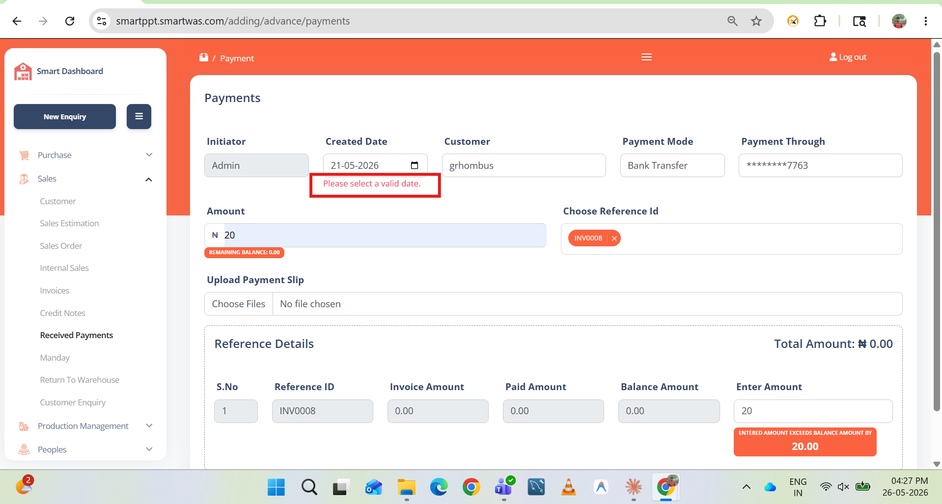This screenshot has width=942, height=504.
Task: Open the taskbar clock and date
Action: [905, 487]
